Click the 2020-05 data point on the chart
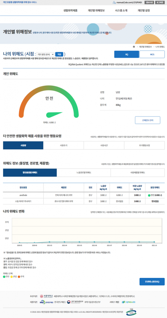 coord(20,243)
